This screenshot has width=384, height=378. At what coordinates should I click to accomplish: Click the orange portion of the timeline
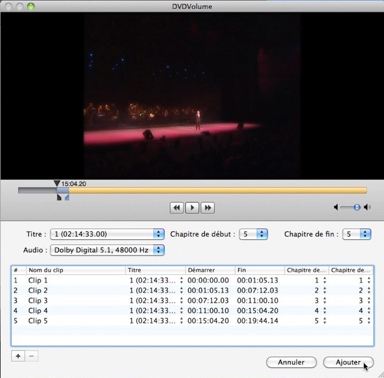point(217,190)
